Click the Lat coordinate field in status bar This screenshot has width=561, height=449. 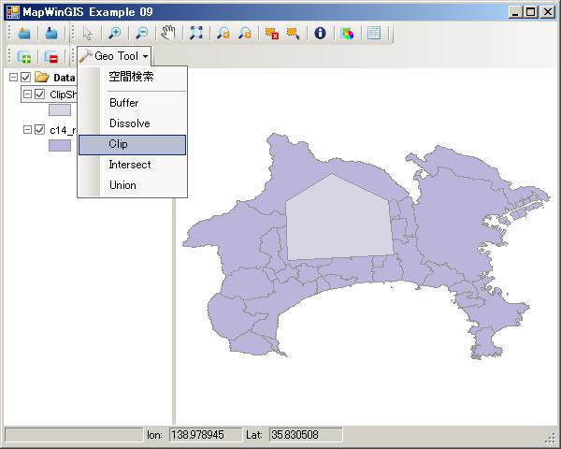(x=305, y=435)
